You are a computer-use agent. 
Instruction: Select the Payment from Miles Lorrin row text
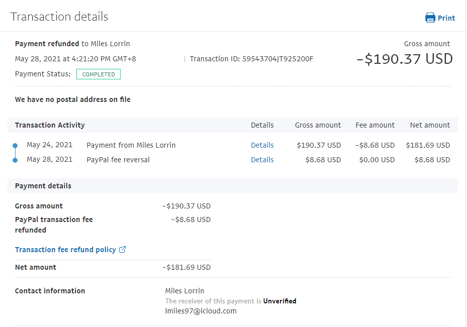click(x=131, y=145)
